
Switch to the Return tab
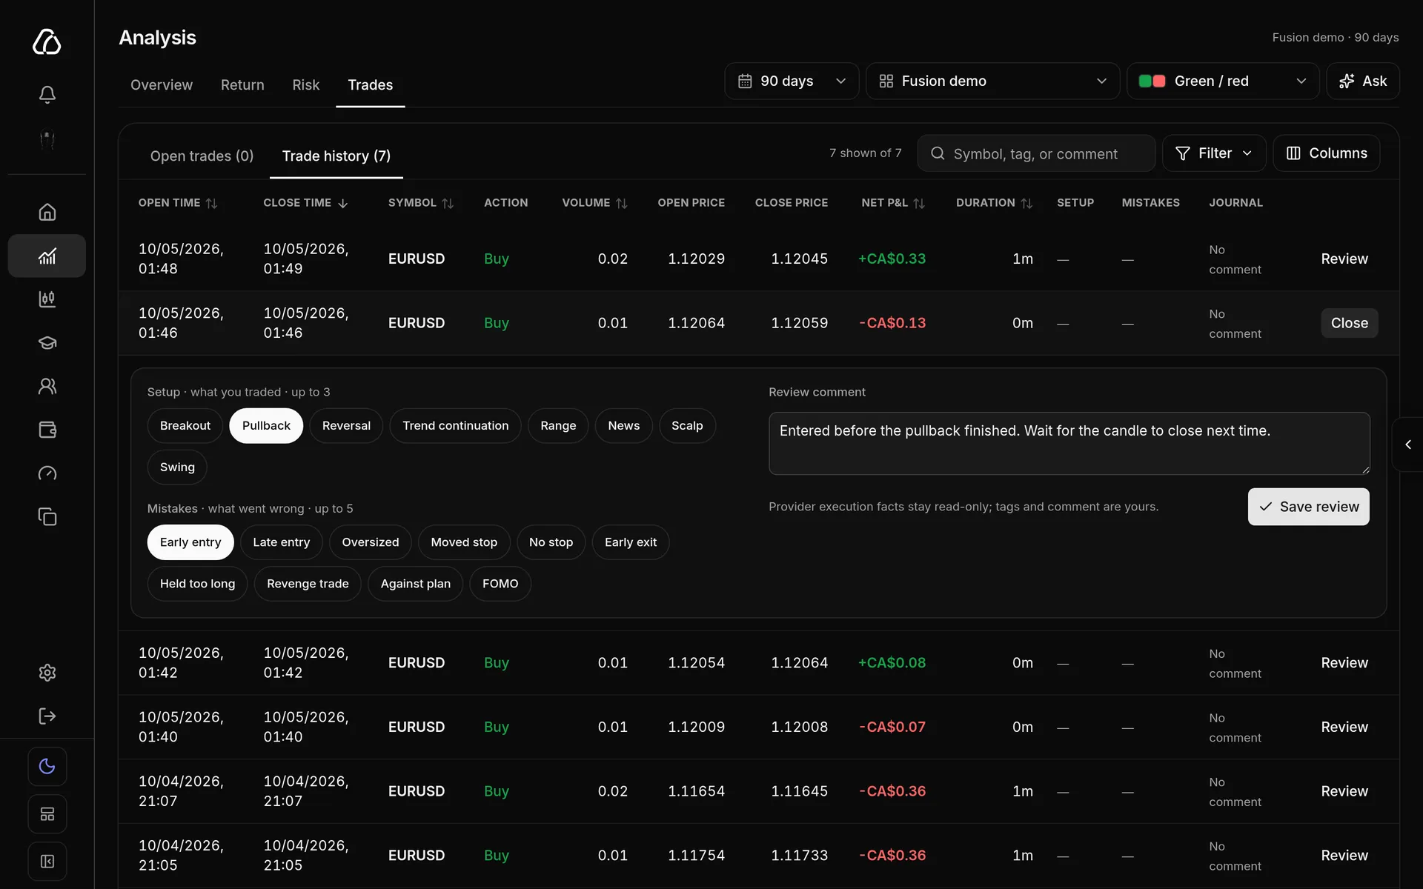pos(242,85)
